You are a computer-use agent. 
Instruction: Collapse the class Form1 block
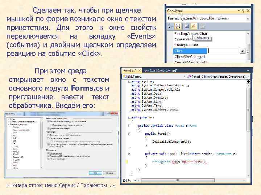[x=129, y=126]
